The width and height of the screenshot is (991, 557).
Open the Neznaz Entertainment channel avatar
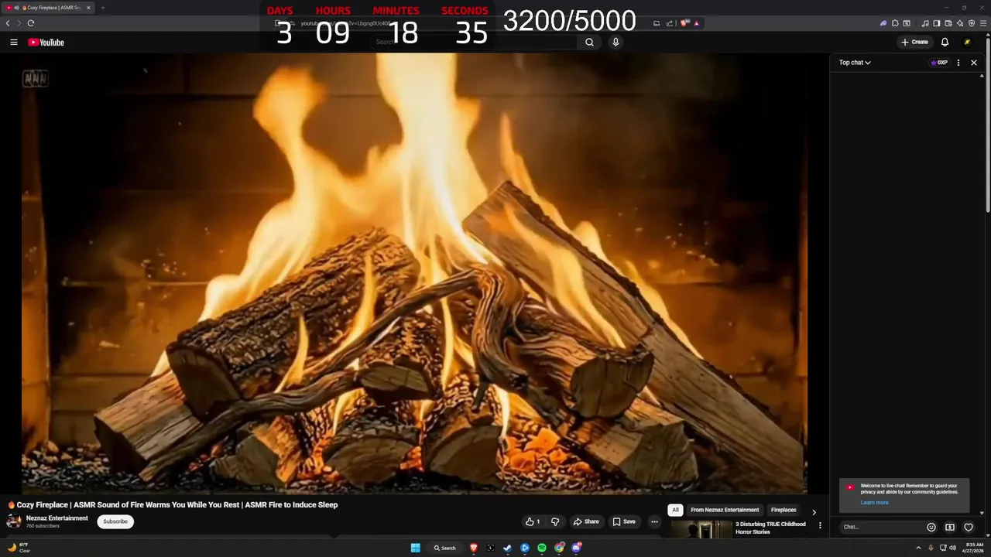(x=14, y=521)
